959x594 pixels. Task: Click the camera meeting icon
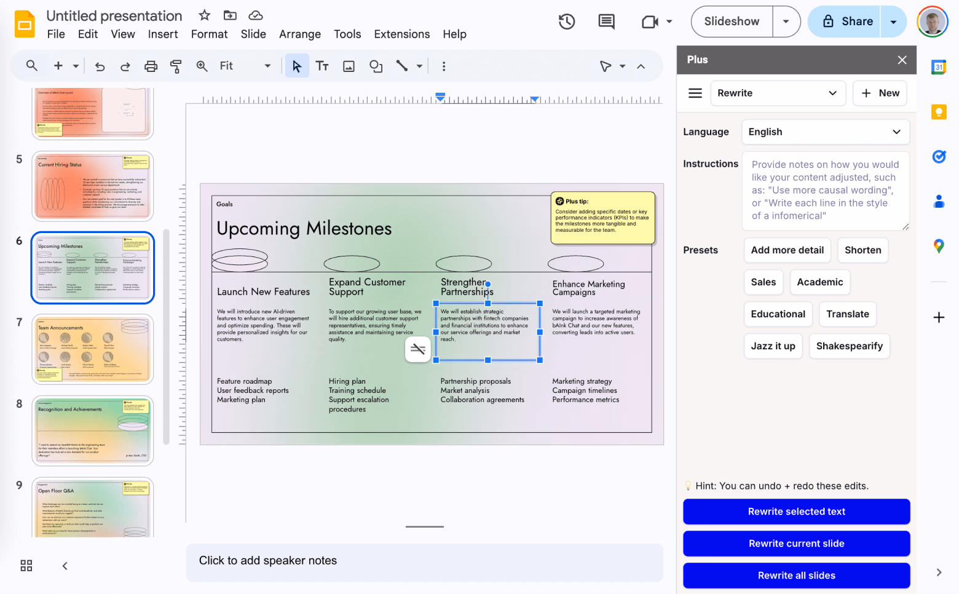pos(650,22)
